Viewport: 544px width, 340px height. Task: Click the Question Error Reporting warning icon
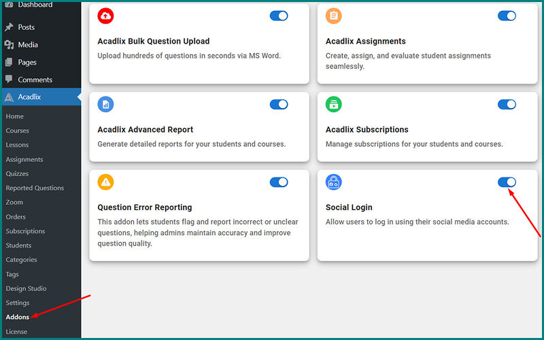tap(105, 182)
